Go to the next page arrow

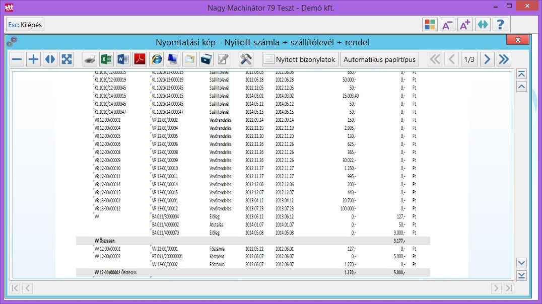487,59
